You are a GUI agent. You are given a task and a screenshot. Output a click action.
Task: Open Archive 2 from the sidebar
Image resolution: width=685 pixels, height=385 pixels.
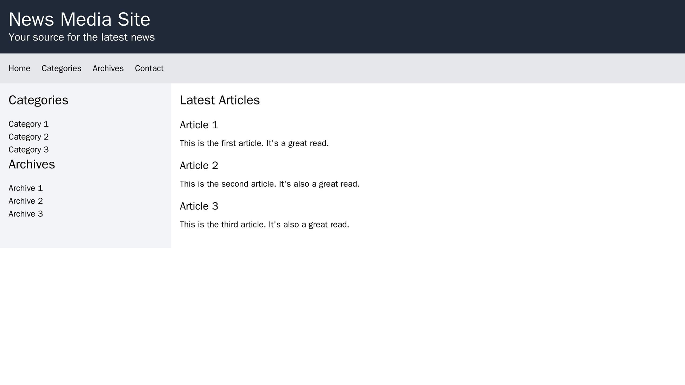pyautogui.click(x=26, y=201)
